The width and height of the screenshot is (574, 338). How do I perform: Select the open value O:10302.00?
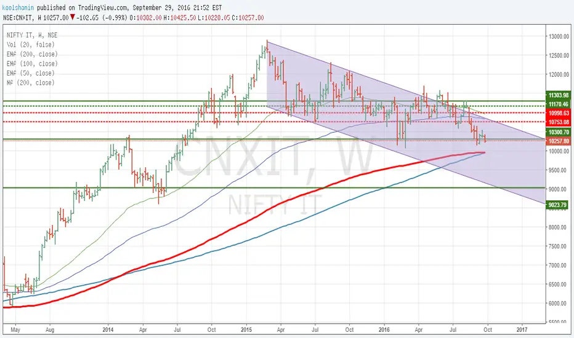(x=146, y=18)
